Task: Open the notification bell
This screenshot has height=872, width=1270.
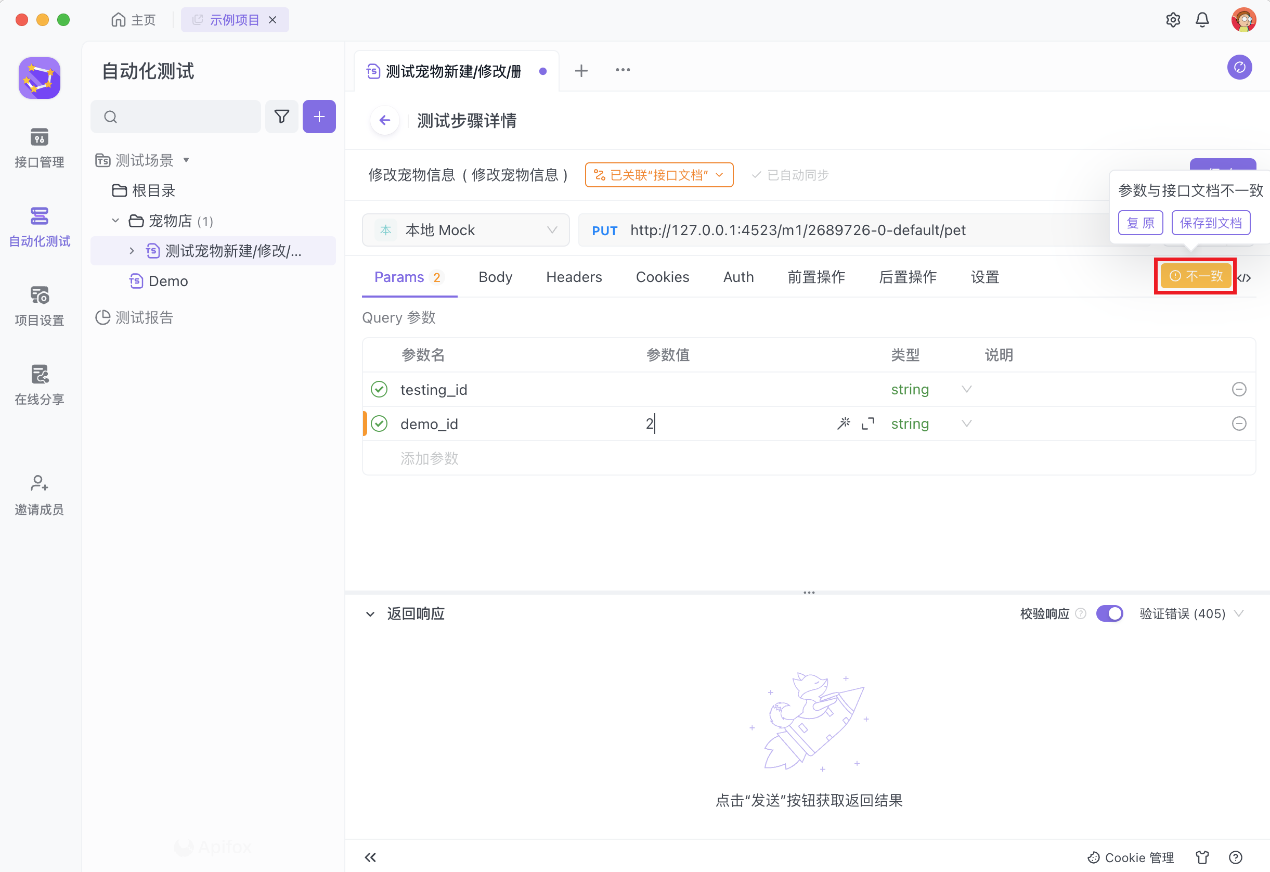Action: 1202,20
